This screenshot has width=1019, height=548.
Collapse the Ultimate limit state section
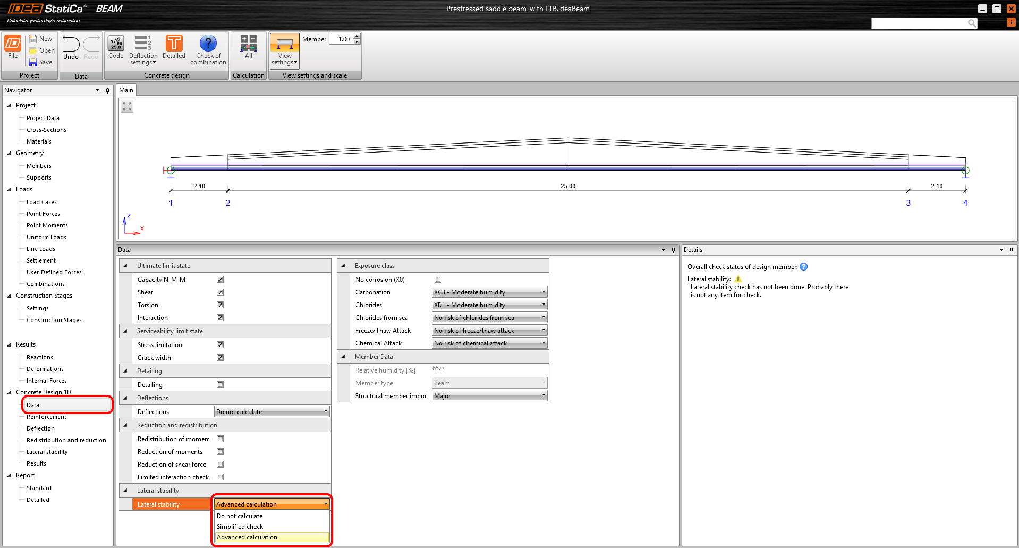pos(125,266)
